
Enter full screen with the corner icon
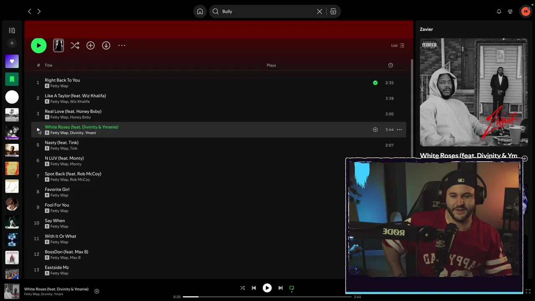click(x=528, y=291)
